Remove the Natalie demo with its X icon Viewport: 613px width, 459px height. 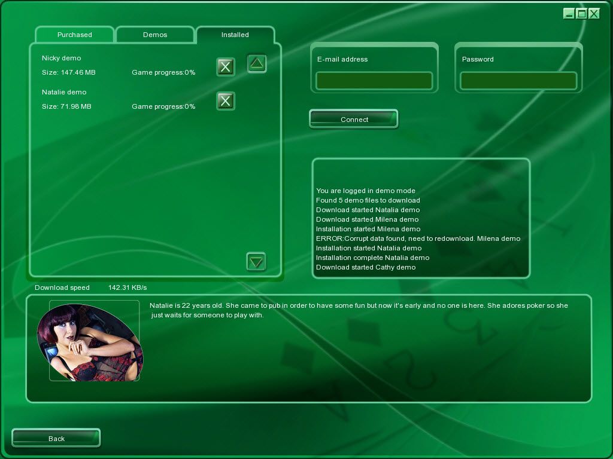(x=225, y=101)
